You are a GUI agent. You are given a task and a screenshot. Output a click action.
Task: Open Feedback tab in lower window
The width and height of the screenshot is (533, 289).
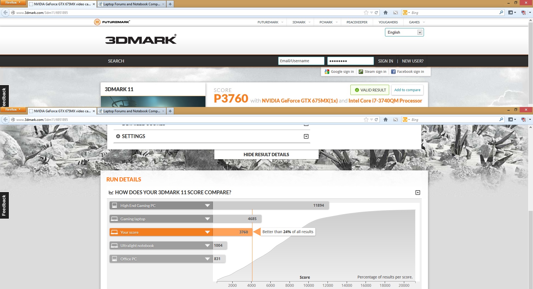coord(4,205)
